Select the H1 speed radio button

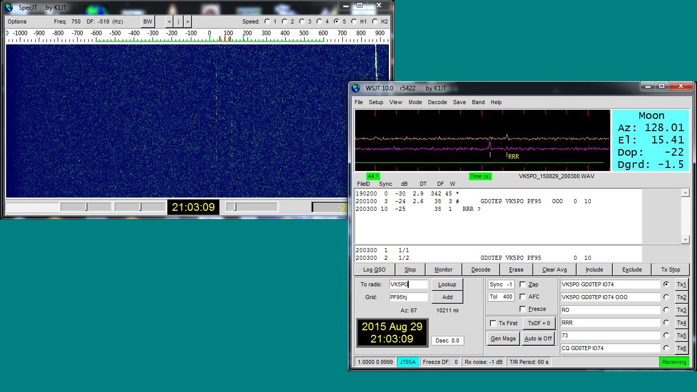(354, 21)
